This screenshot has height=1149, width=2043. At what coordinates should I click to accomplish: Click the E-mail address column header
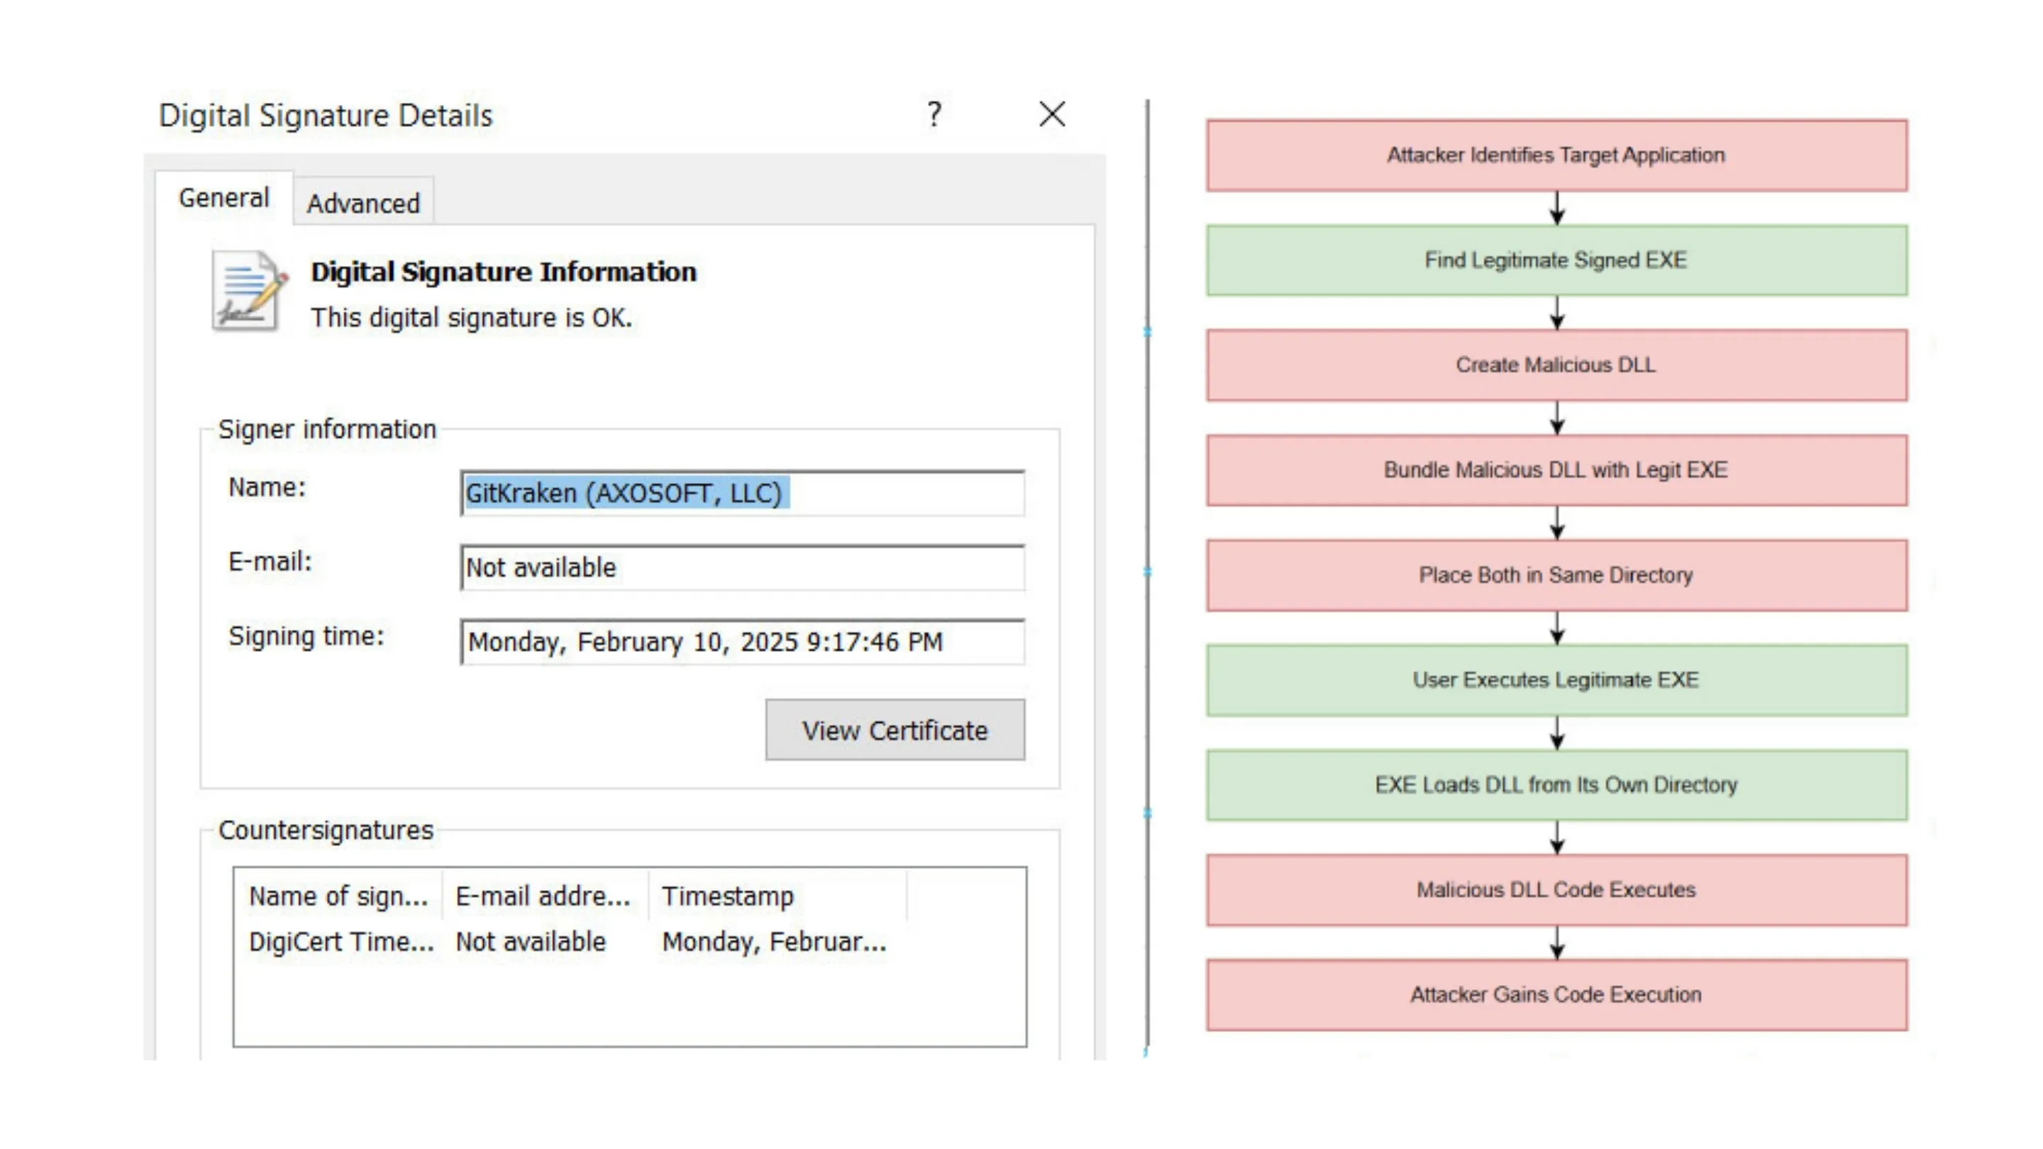543,897
